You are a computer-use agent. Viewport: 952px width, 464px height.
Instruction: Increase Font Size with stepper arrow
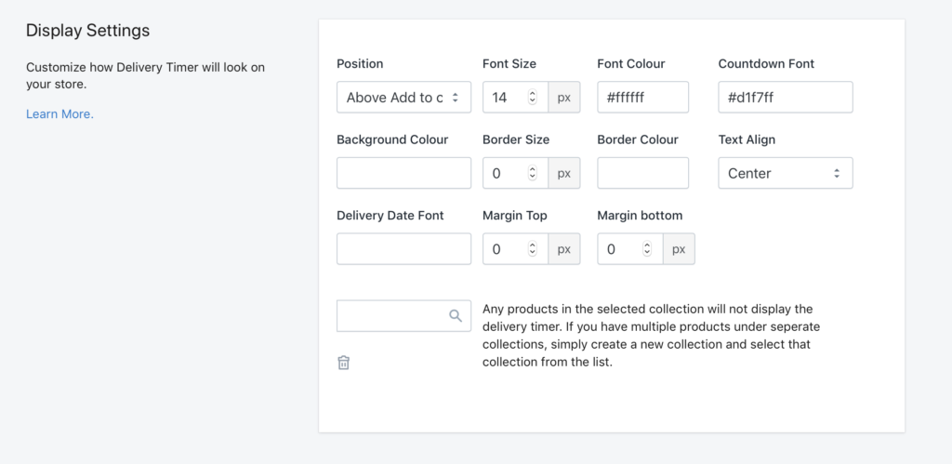click(533, 94)
